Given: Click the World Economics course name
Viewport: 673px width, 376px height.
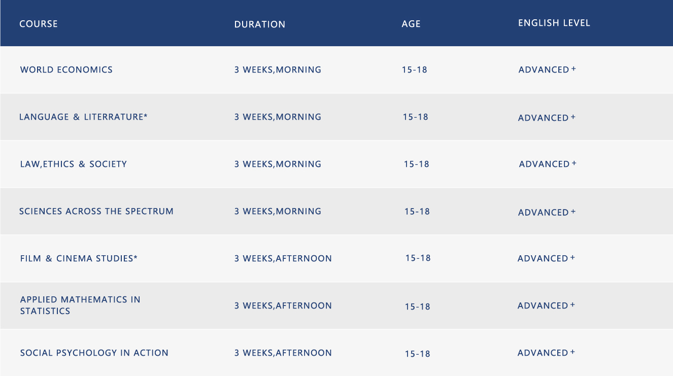Looking at the screenshot, I should point(66,70).
